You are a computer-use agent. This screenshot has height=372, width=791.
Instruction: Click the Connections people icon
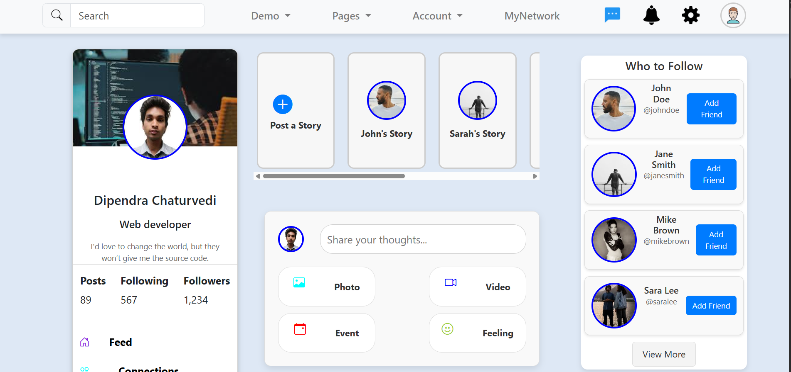[84, 370]
